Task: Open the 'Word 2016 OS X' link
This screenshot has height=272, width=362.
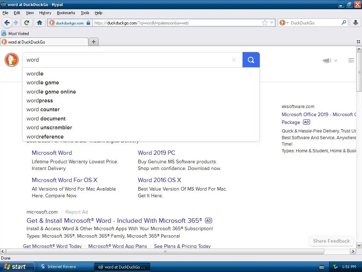Action: [x=159, y=180]
